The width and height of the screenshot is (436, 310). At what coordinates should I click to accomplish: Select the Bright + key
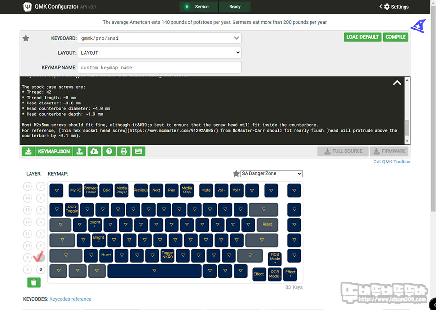(95, 225)
